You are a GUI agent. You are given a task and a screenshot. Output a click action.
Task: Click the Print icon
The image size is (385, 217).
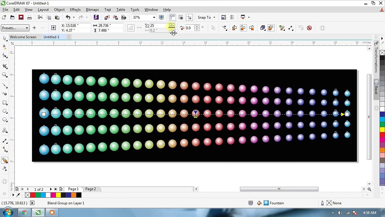click(29, 17)
